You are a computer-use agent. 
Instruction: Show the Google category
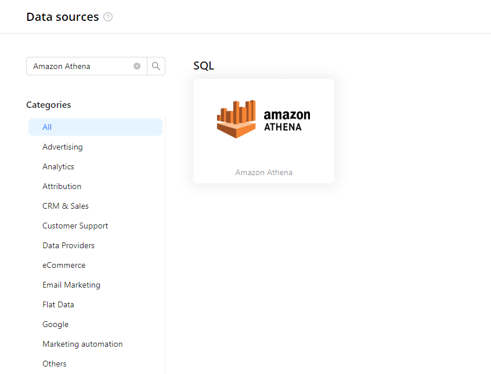(x=55, y=324)
